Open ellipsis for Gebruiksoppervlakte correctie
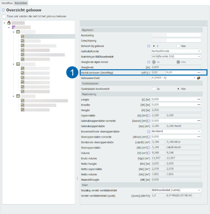210x214 pixels. (199, 121)
